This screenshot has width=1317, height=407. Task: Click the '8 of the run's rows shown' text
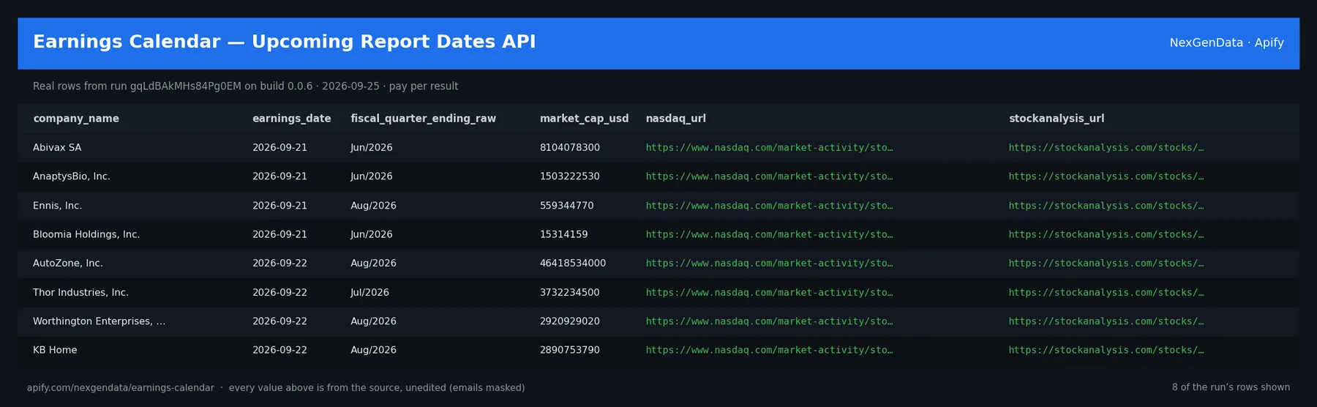[1231, 387]
